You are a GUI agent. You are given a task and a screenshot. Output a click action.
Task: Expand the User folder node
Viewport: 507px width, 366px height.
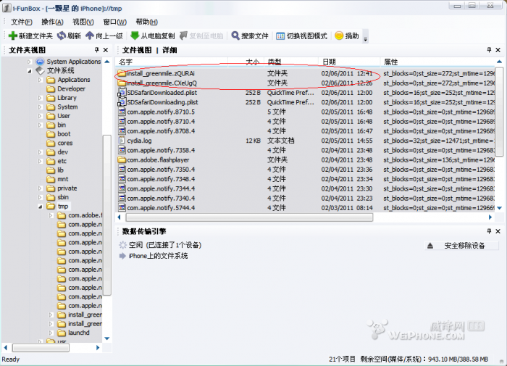pyautogui.click(x=40, y=116)
